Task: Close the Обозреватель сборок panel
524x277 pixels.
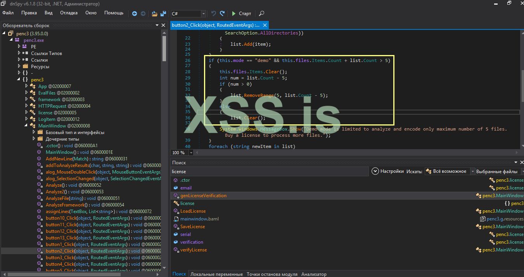Action: coord(163,25)
